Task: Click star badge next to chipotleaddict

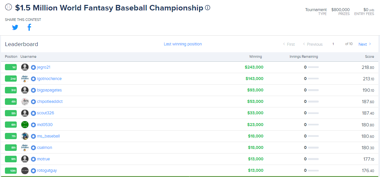Action: point(33,102)
